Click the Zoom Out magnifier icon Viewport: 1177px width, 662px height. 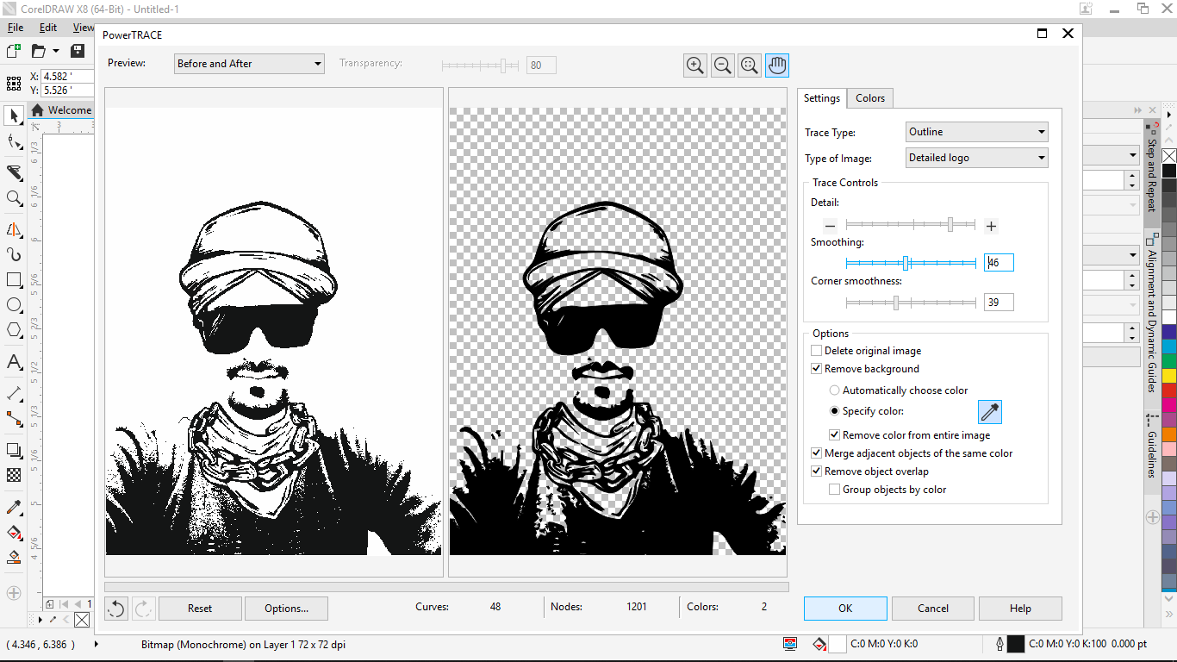click(x=723, y=65)
